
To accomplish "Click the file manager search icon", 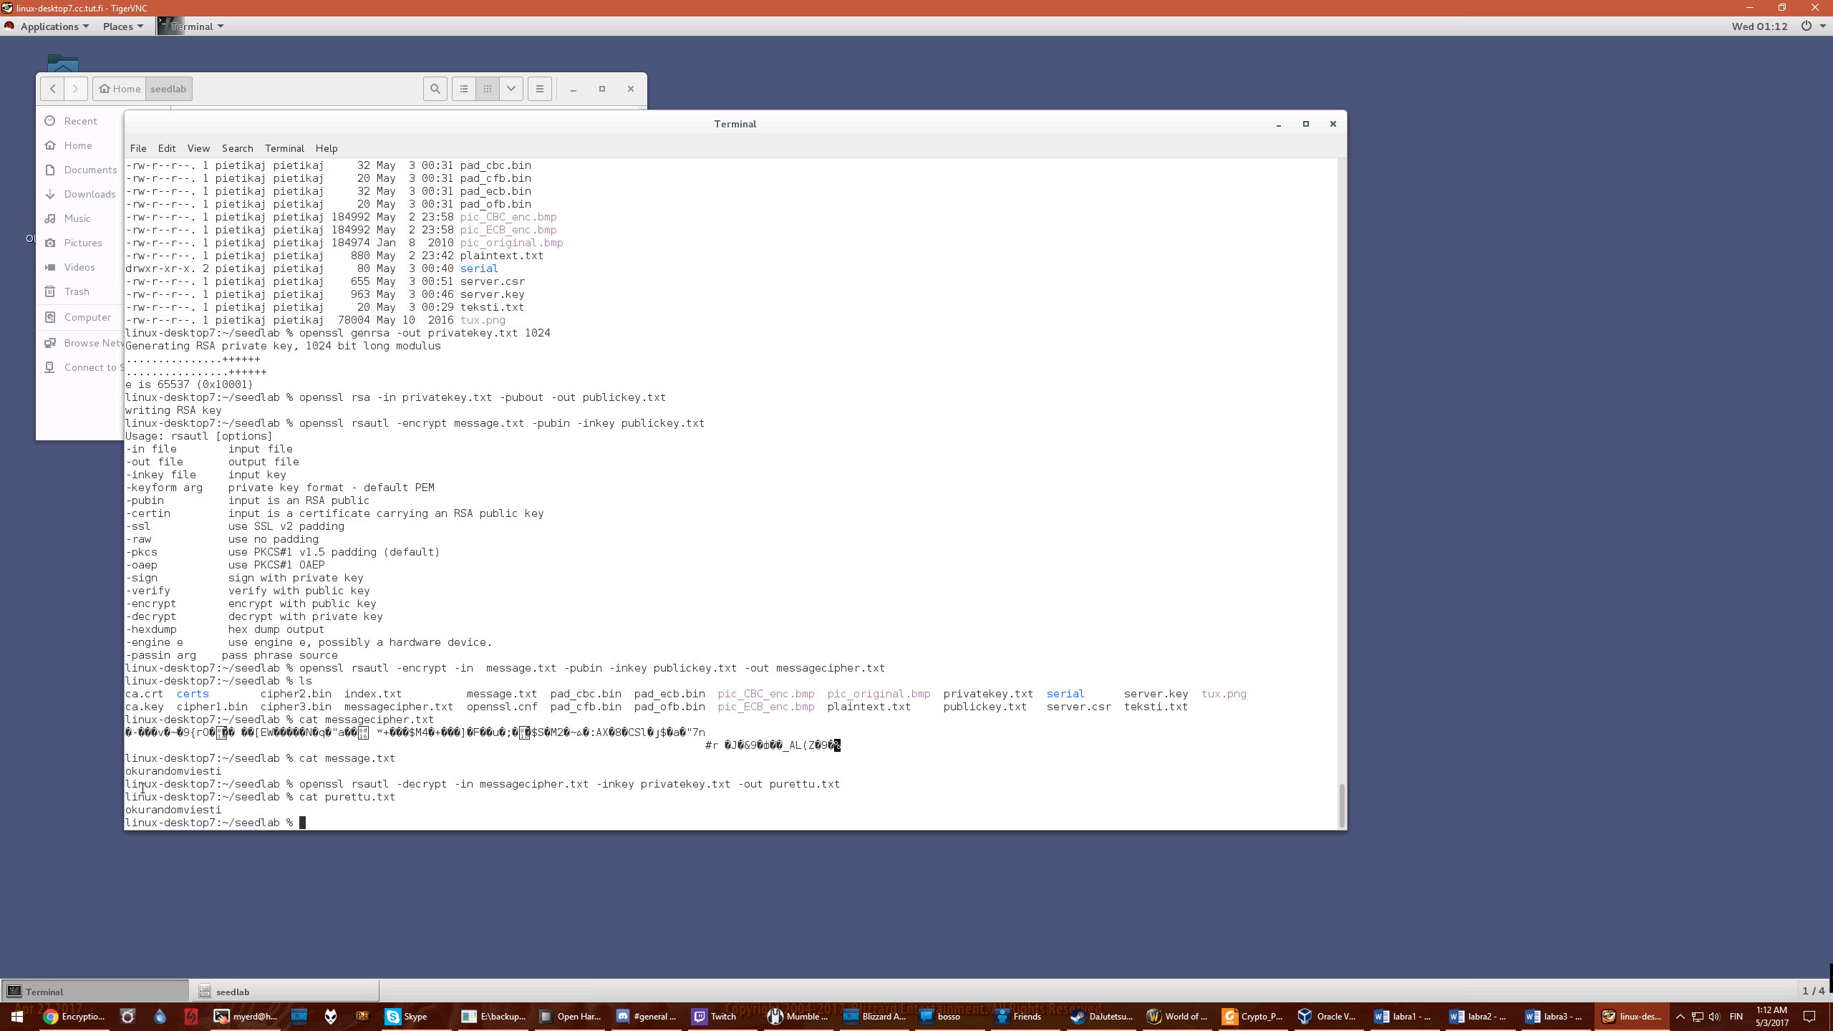I will pos(435,89).
